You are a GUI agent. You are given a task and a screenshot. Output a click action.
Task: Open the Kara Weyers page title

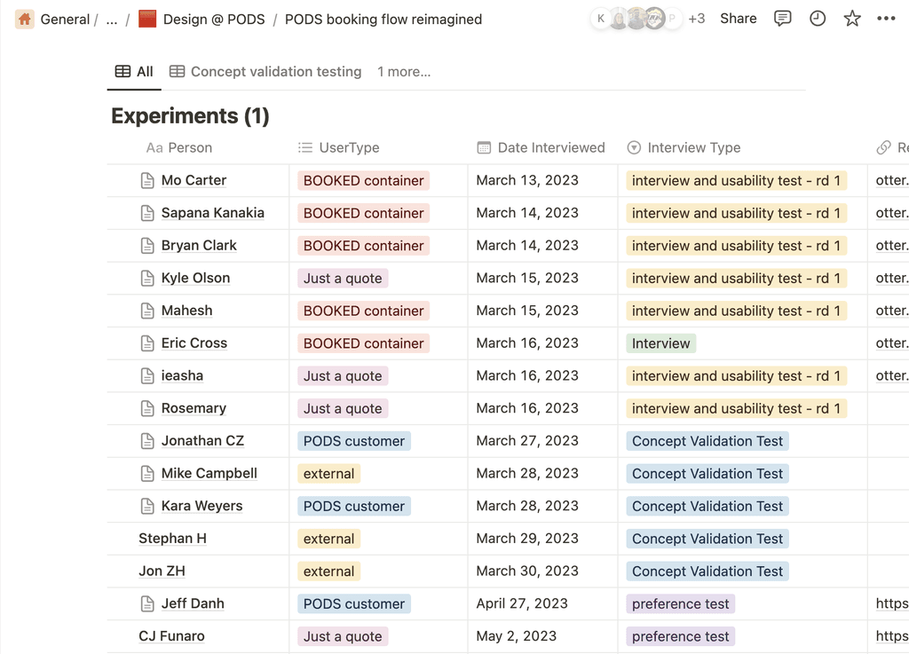click(202, 507)
